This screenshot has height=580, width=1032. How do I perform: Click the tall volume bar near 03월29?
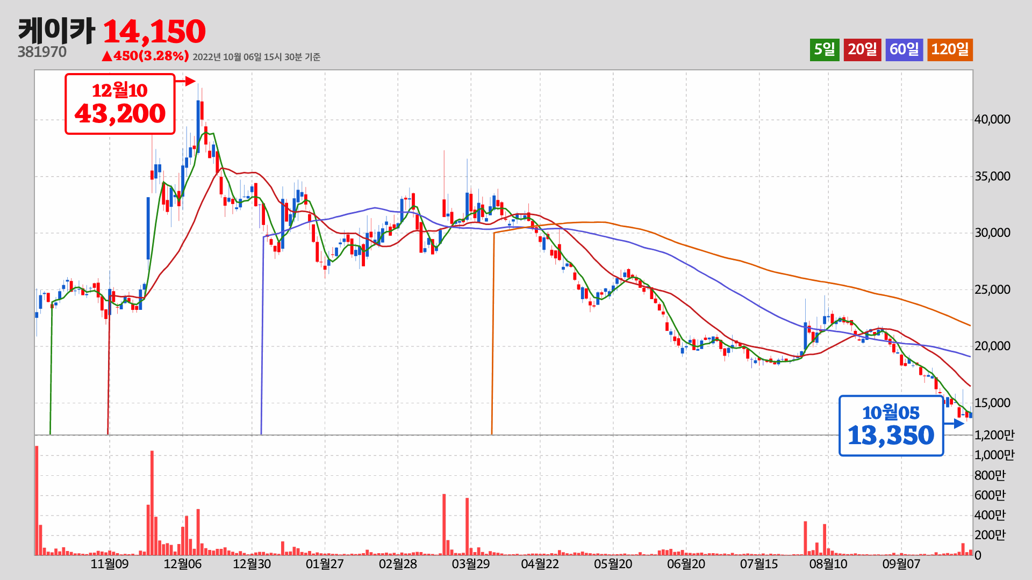click(x=467, y=527)
